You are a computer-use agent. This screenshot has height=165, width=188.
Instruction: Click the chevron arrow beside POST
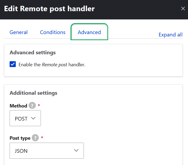[x=33, y=118]
